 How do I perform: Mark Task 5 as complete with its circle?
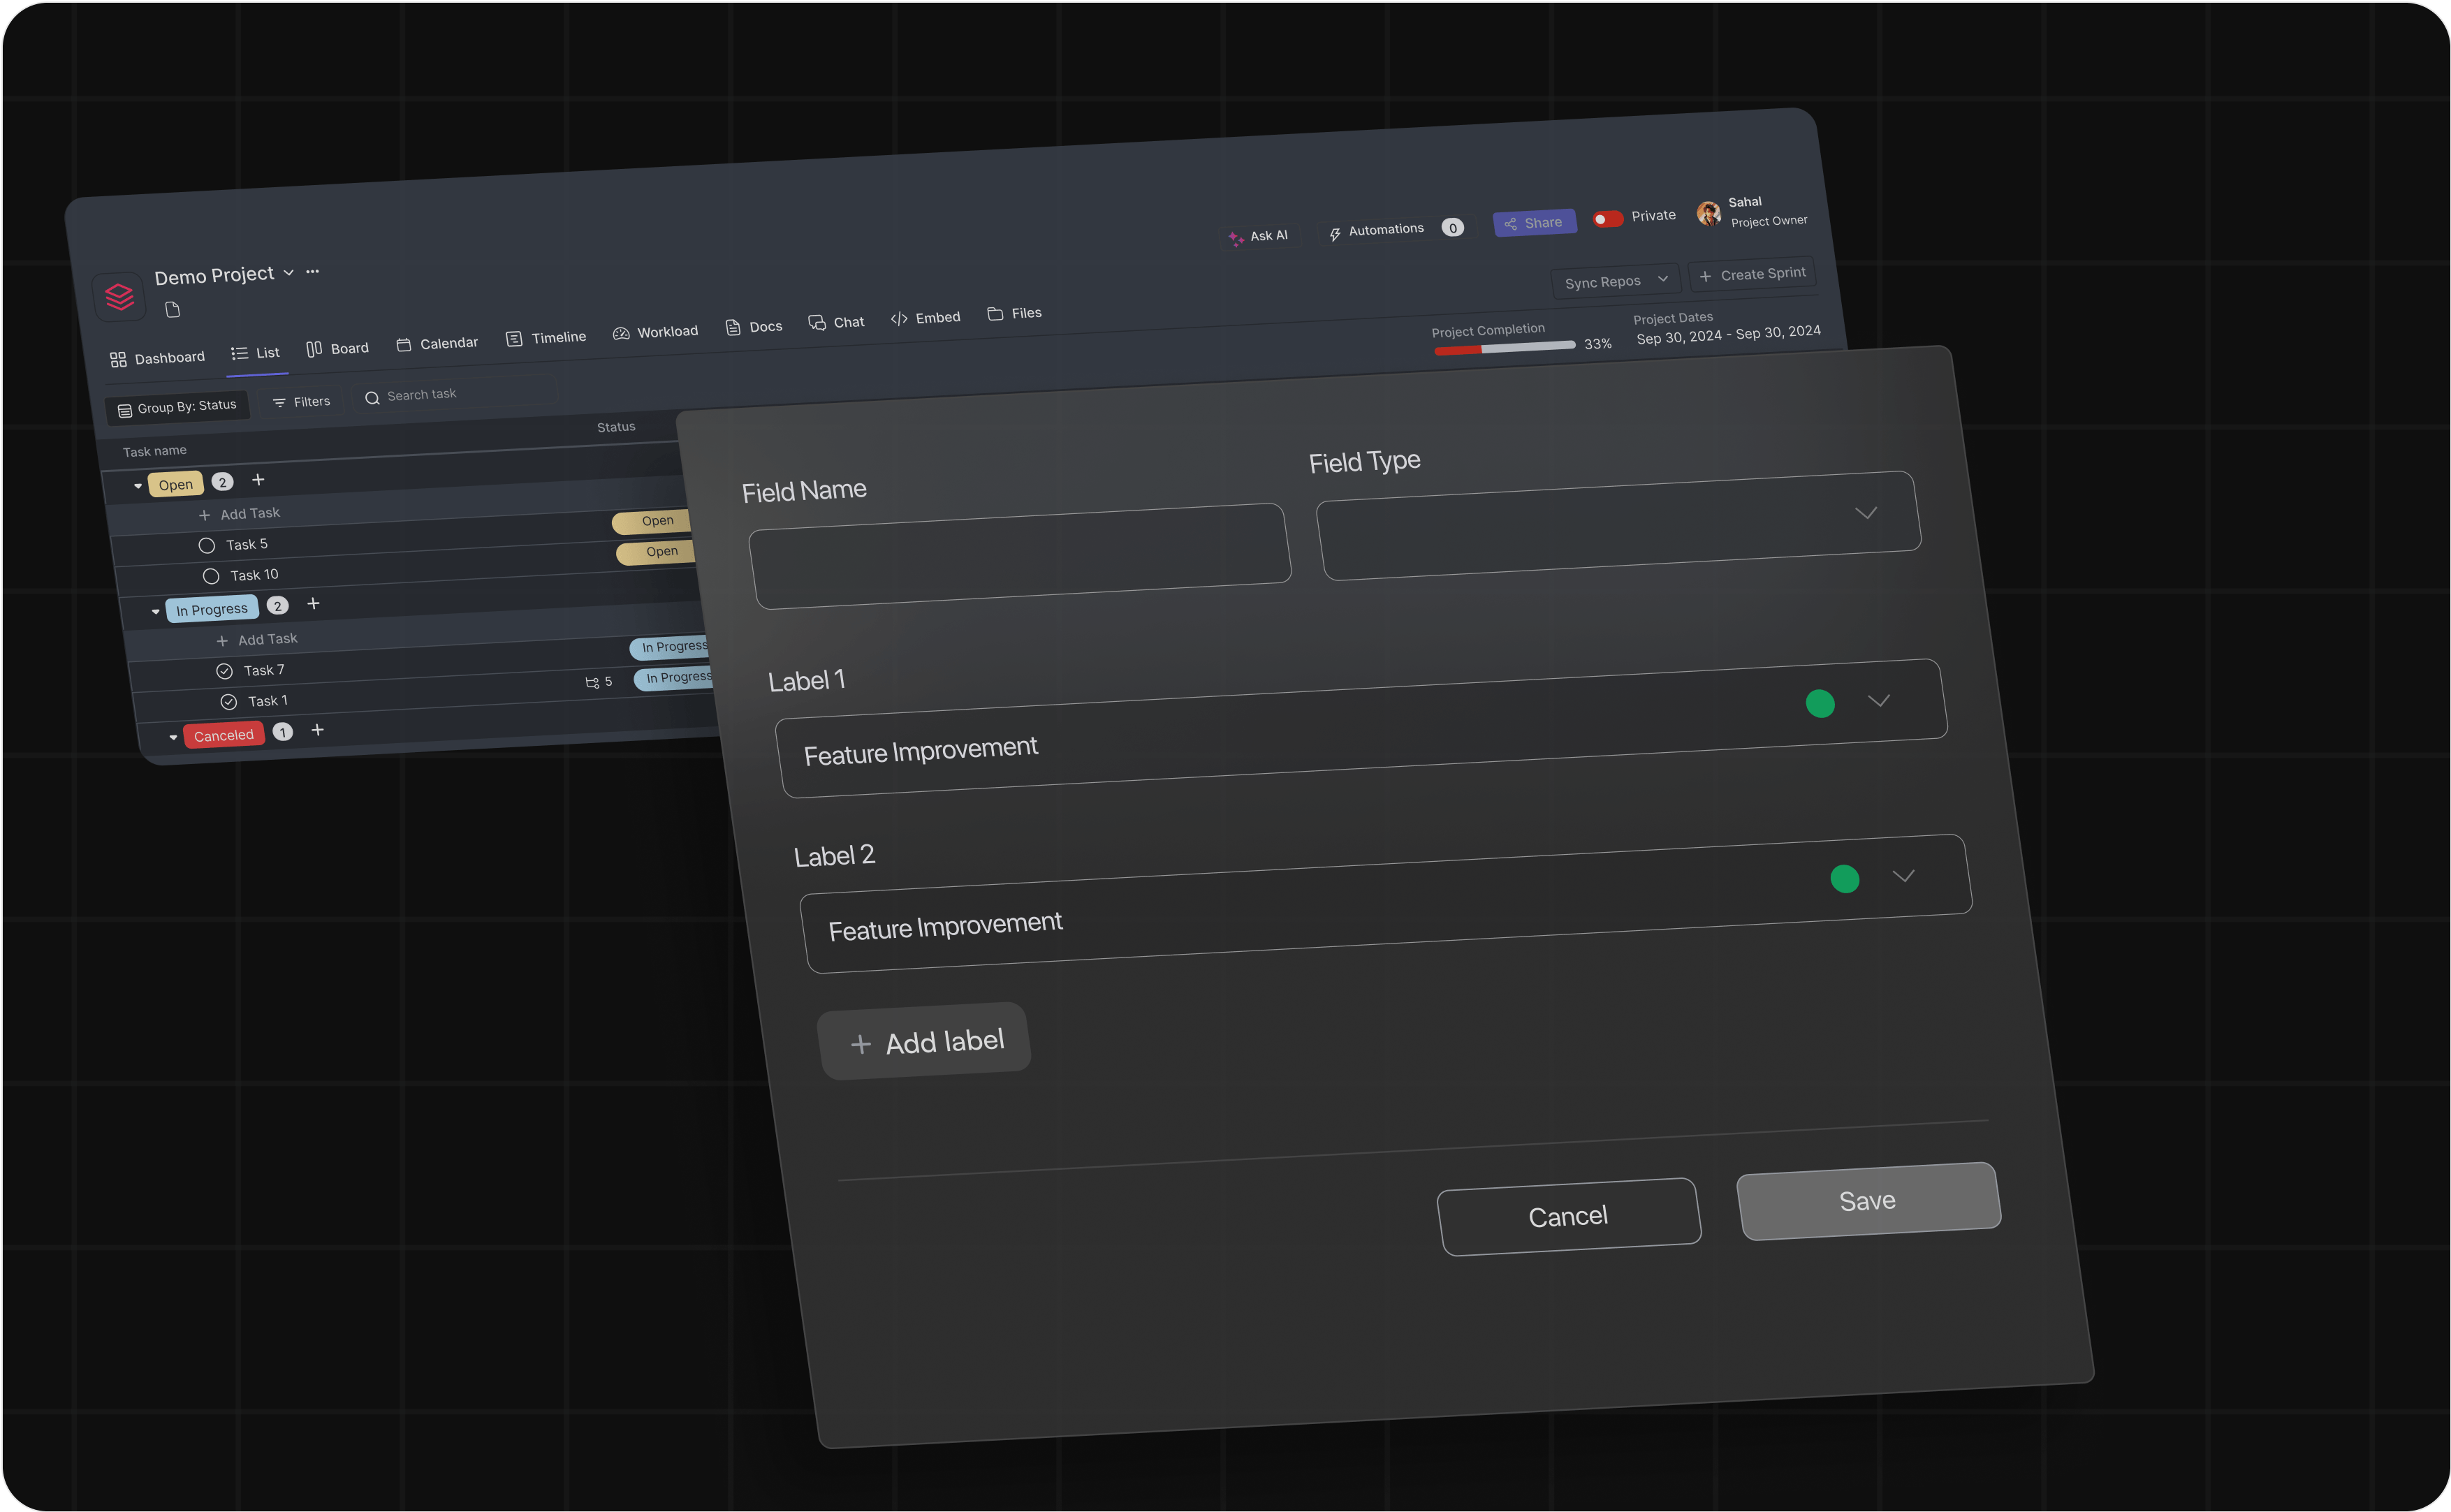tap(207, 546)
